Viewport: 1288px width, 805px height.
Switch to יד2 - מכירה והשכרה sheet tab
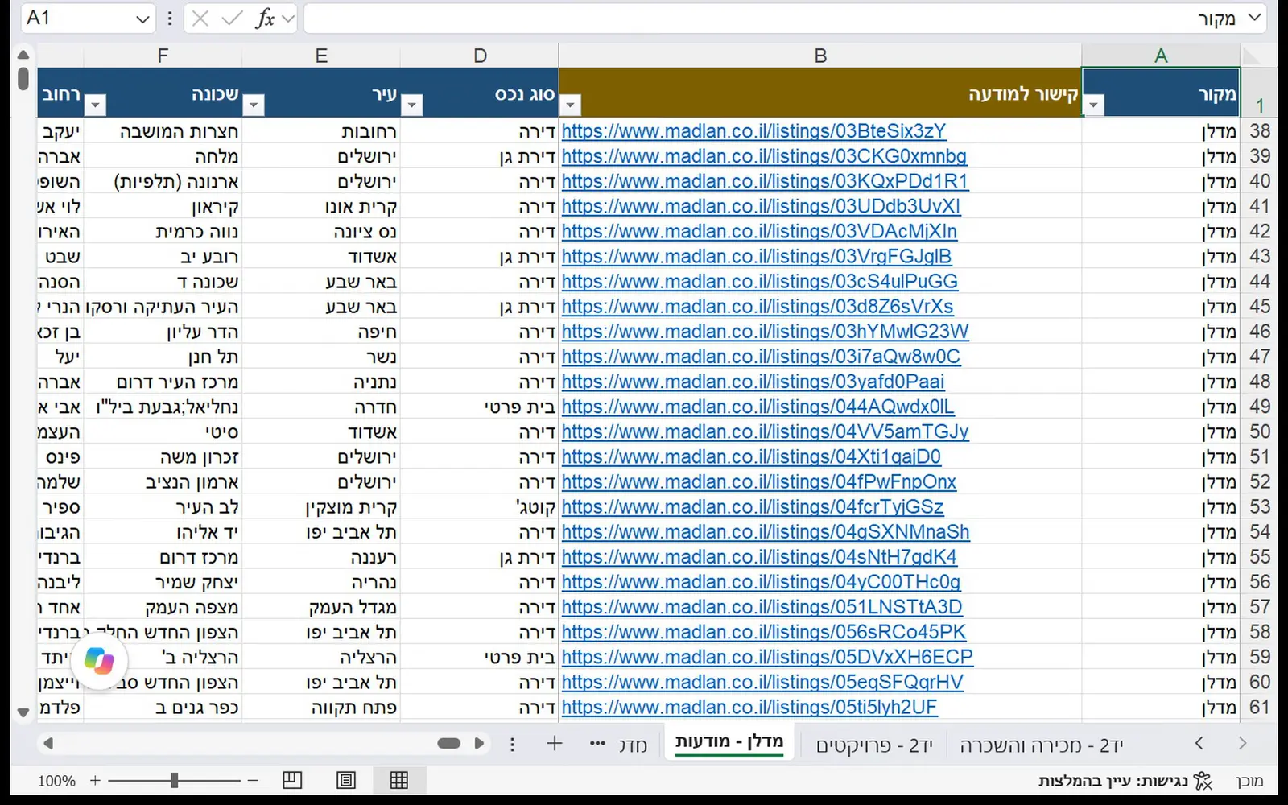click(x=1041, y=745)
